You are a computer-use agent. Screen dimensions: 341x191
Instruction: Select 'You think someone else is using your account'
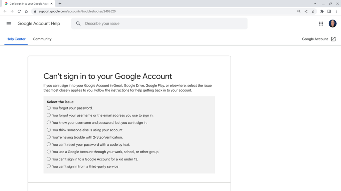pos(49,130)
